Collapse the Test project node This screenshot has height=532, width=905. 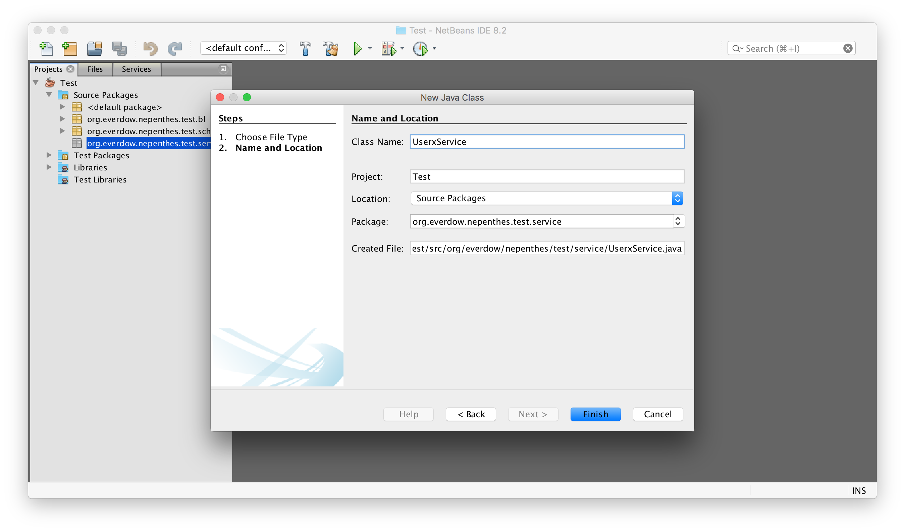[x=36, y=83]
